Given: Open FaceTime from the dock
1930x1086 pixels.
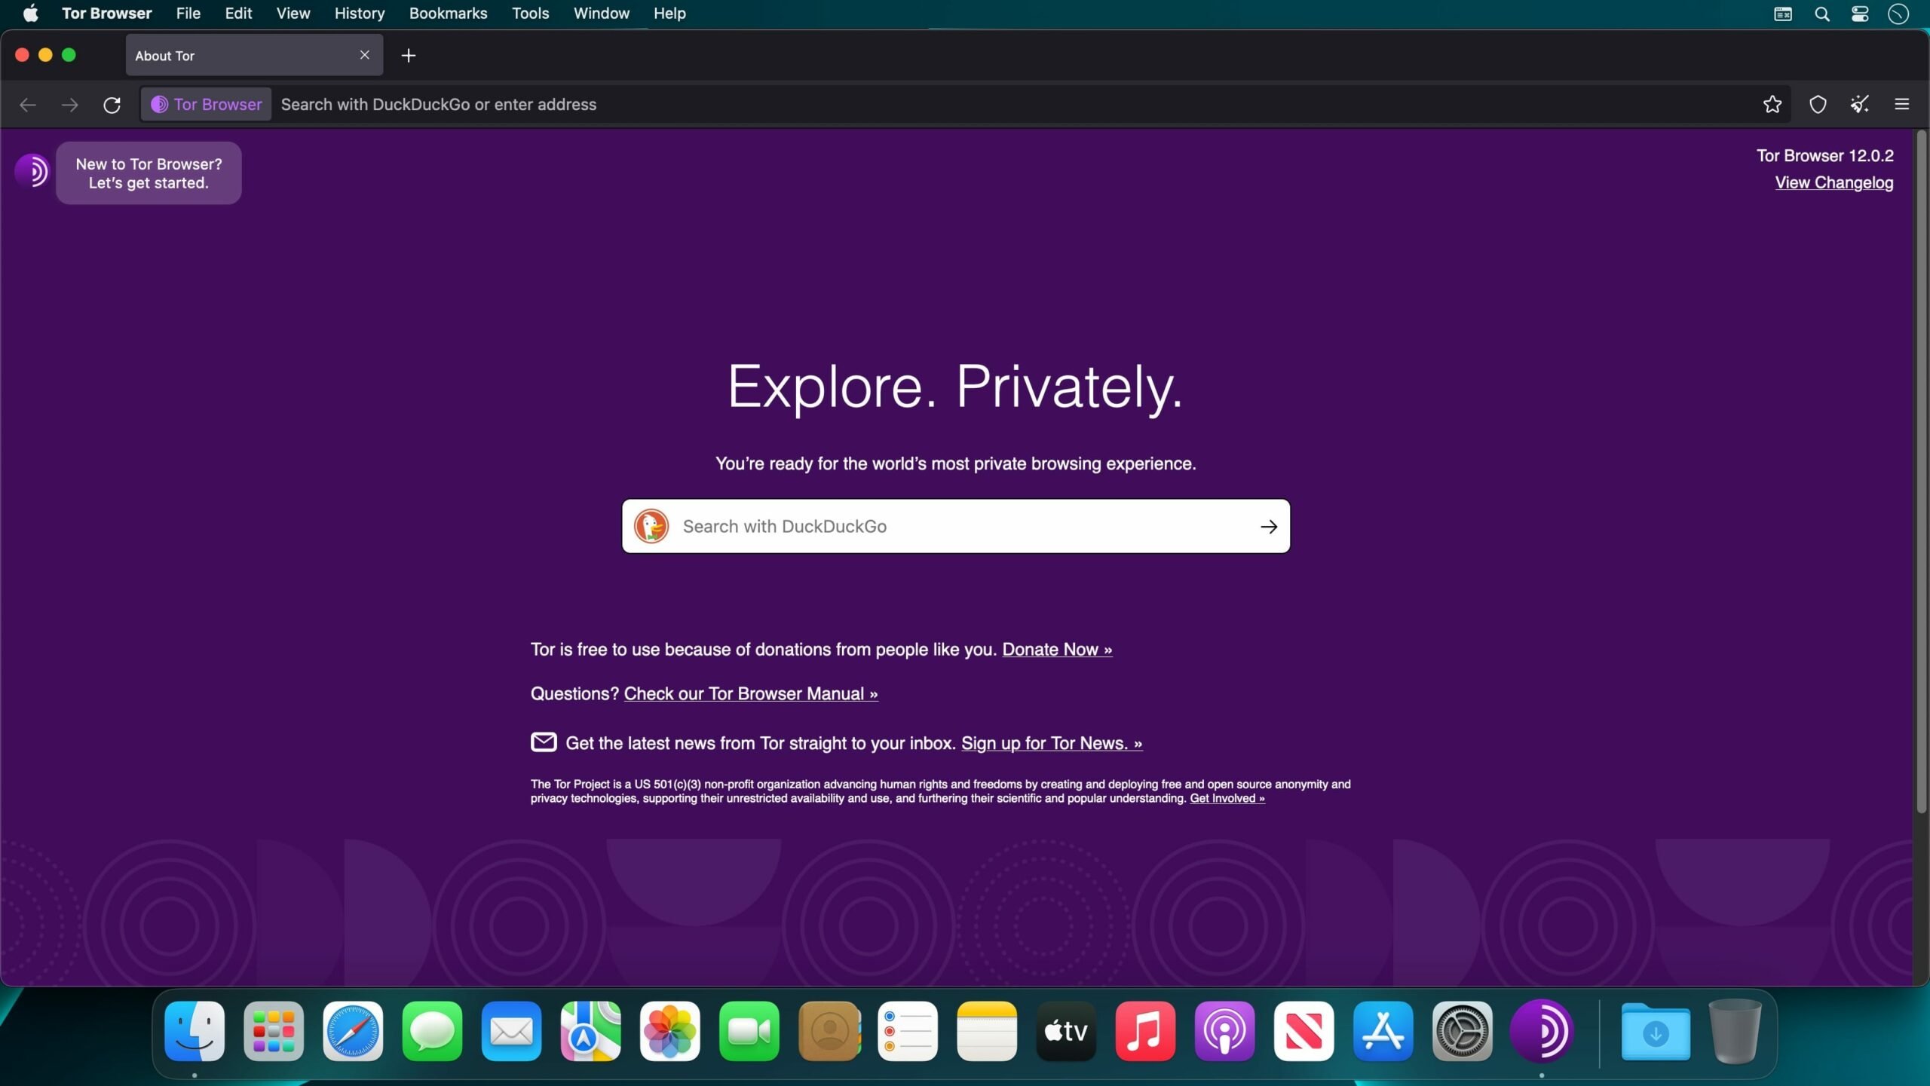Looking at the screenshot, I should pos(749,1031).
